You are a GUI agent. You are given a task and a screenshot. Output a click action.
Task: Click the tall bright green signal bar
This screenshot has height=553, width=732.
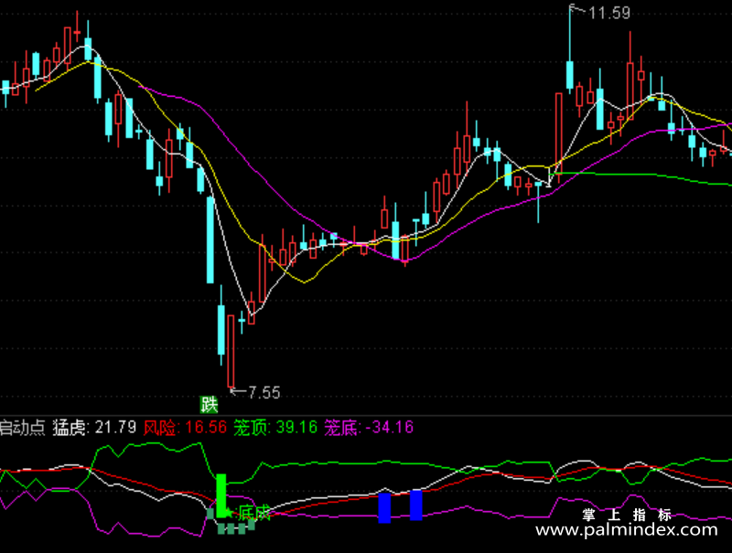(221, 495)
